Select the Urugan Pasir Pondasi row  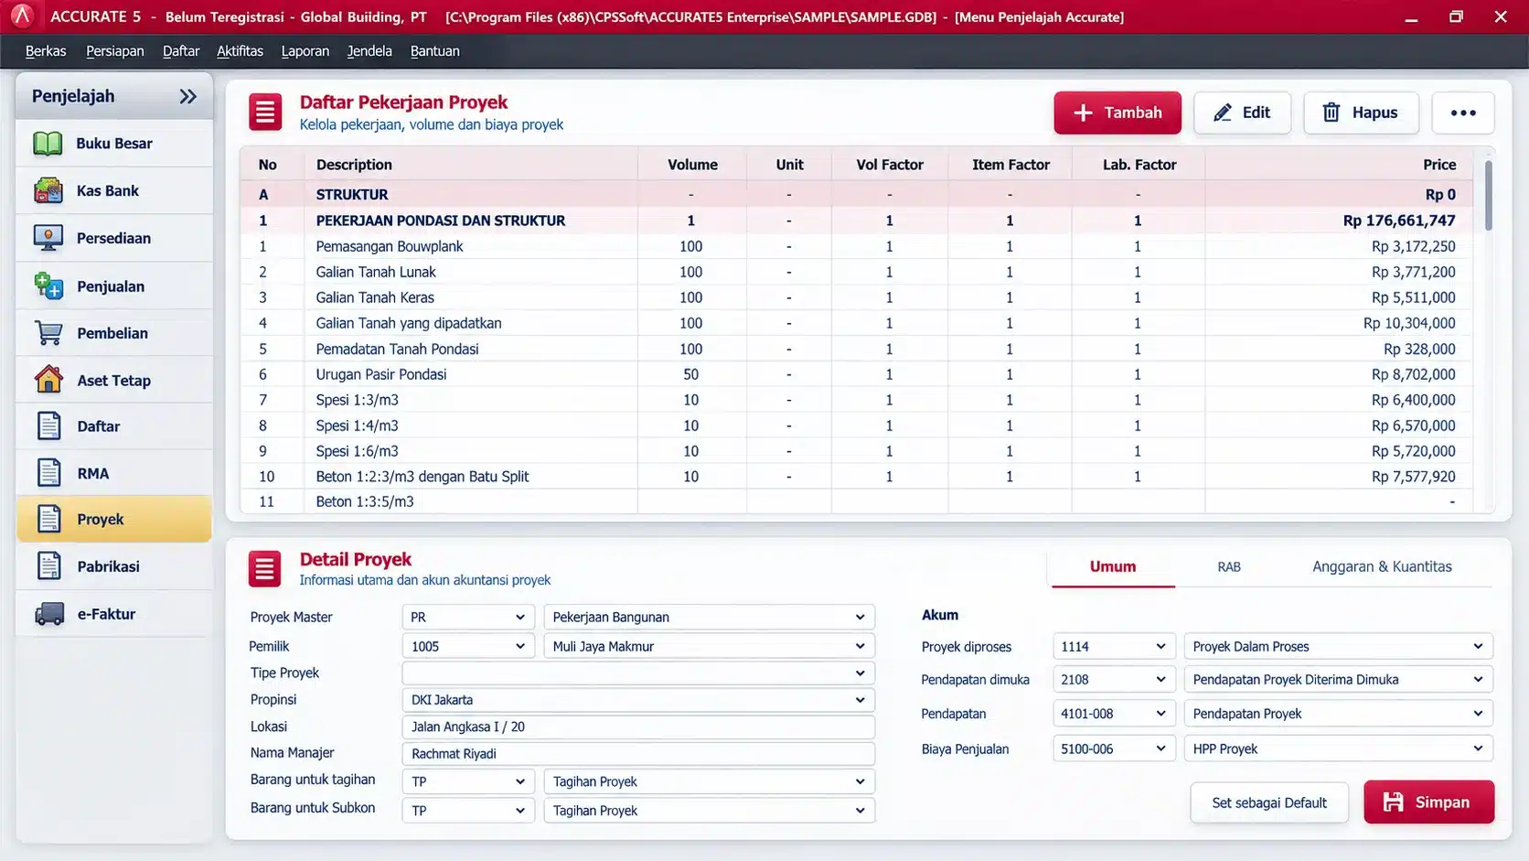[x=857, y=374]
